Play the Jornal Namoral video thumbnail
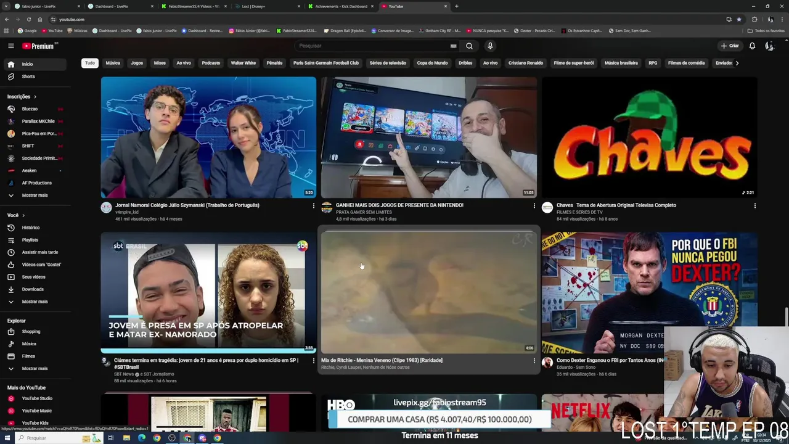789x444 pixels. coord(208,137)
